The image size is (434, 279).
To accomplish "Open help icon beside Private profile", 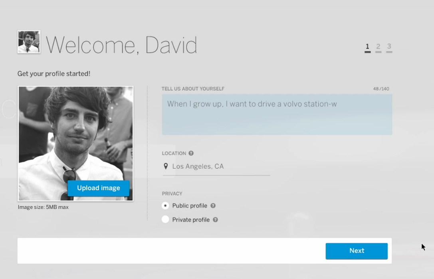I will pyautogui.click(x=215, y=220).
